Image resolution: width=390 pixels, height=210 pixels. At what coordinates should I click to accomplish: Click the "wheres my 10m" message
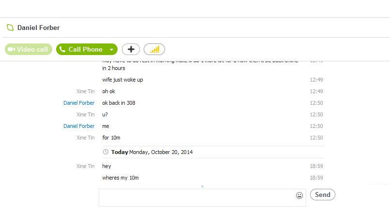(x=120, y=178)
